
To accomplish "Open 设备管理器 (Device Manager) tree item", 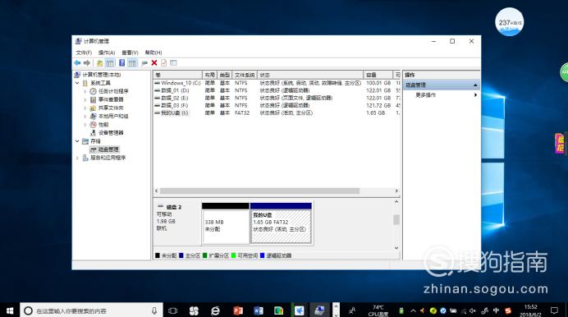I will point(111,133).
